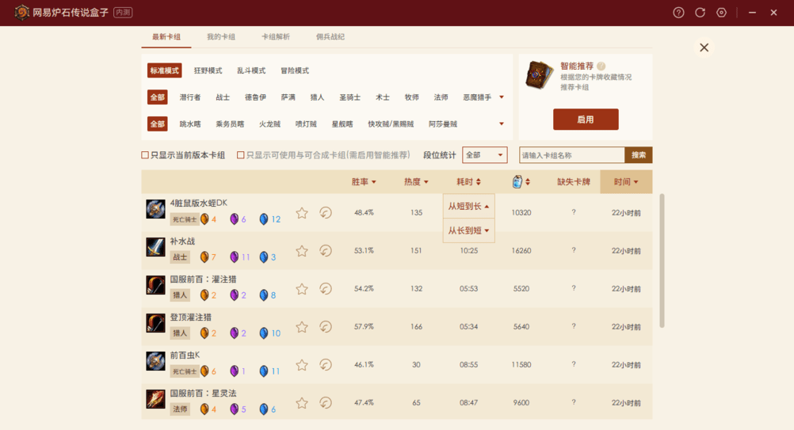Favorite the 补水战 deck with star icon
The height and width of the screenshot is (430, 794).
302,251
